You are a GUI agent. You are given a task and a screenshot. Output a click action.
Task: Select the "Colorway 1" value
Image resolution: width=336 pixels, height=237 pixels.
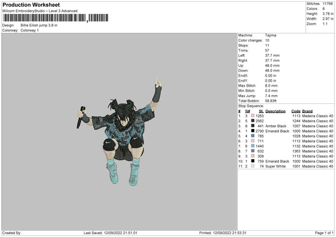30,30
